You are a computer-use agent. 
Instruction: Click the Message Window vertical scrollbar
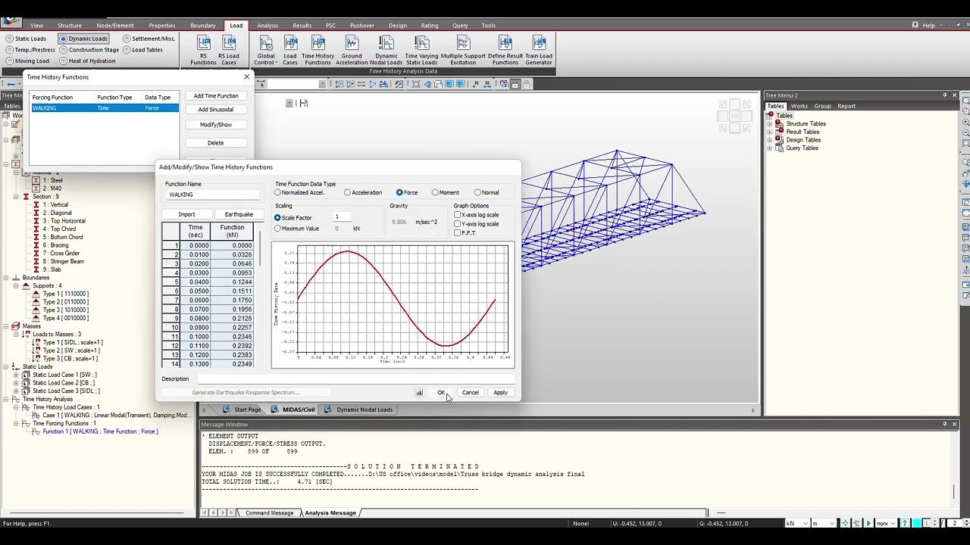954,492
